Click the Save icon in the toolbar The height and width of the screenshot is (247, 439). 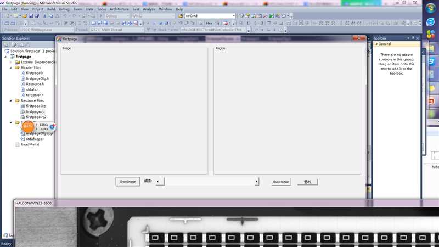click(x=31, y=16)
